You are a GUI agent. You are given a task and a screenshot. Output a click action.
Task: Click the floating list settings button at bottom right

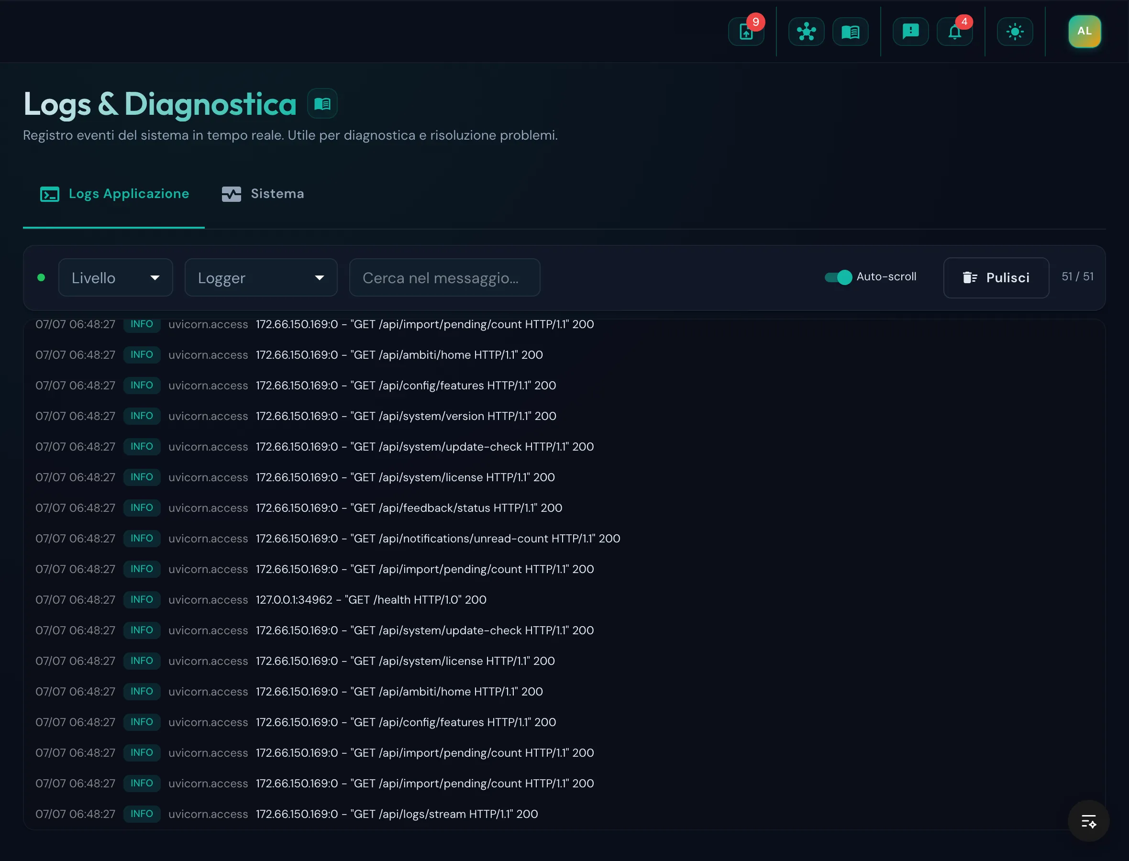[x=1088, y=821]
